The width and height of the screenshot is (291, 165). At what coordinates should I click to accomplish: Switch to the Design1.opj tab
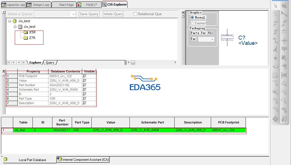tap(39, 5)
